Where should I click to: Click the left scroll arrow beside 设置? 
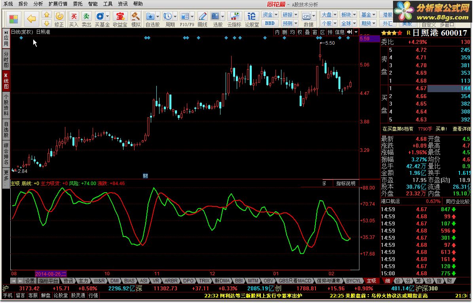coord(13,281)
